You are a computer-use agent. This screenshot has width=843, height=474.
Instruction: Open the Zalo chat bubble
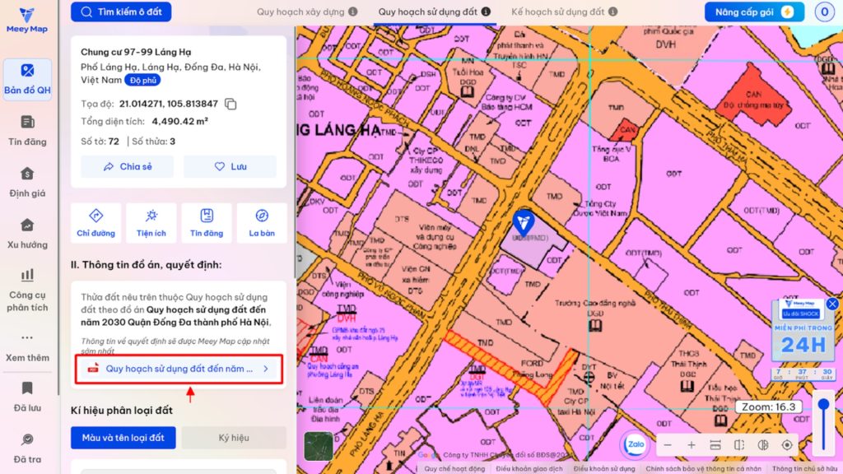634,444
